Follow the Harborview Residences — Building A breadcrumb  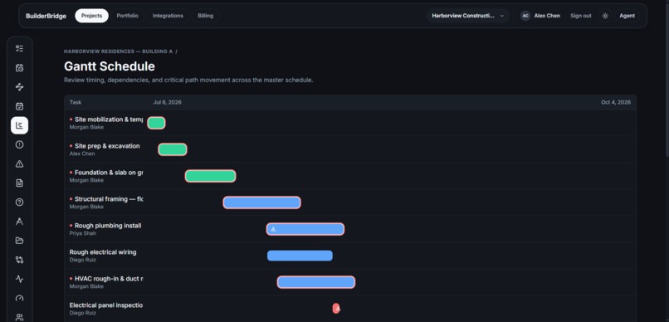tap(118, 51)
